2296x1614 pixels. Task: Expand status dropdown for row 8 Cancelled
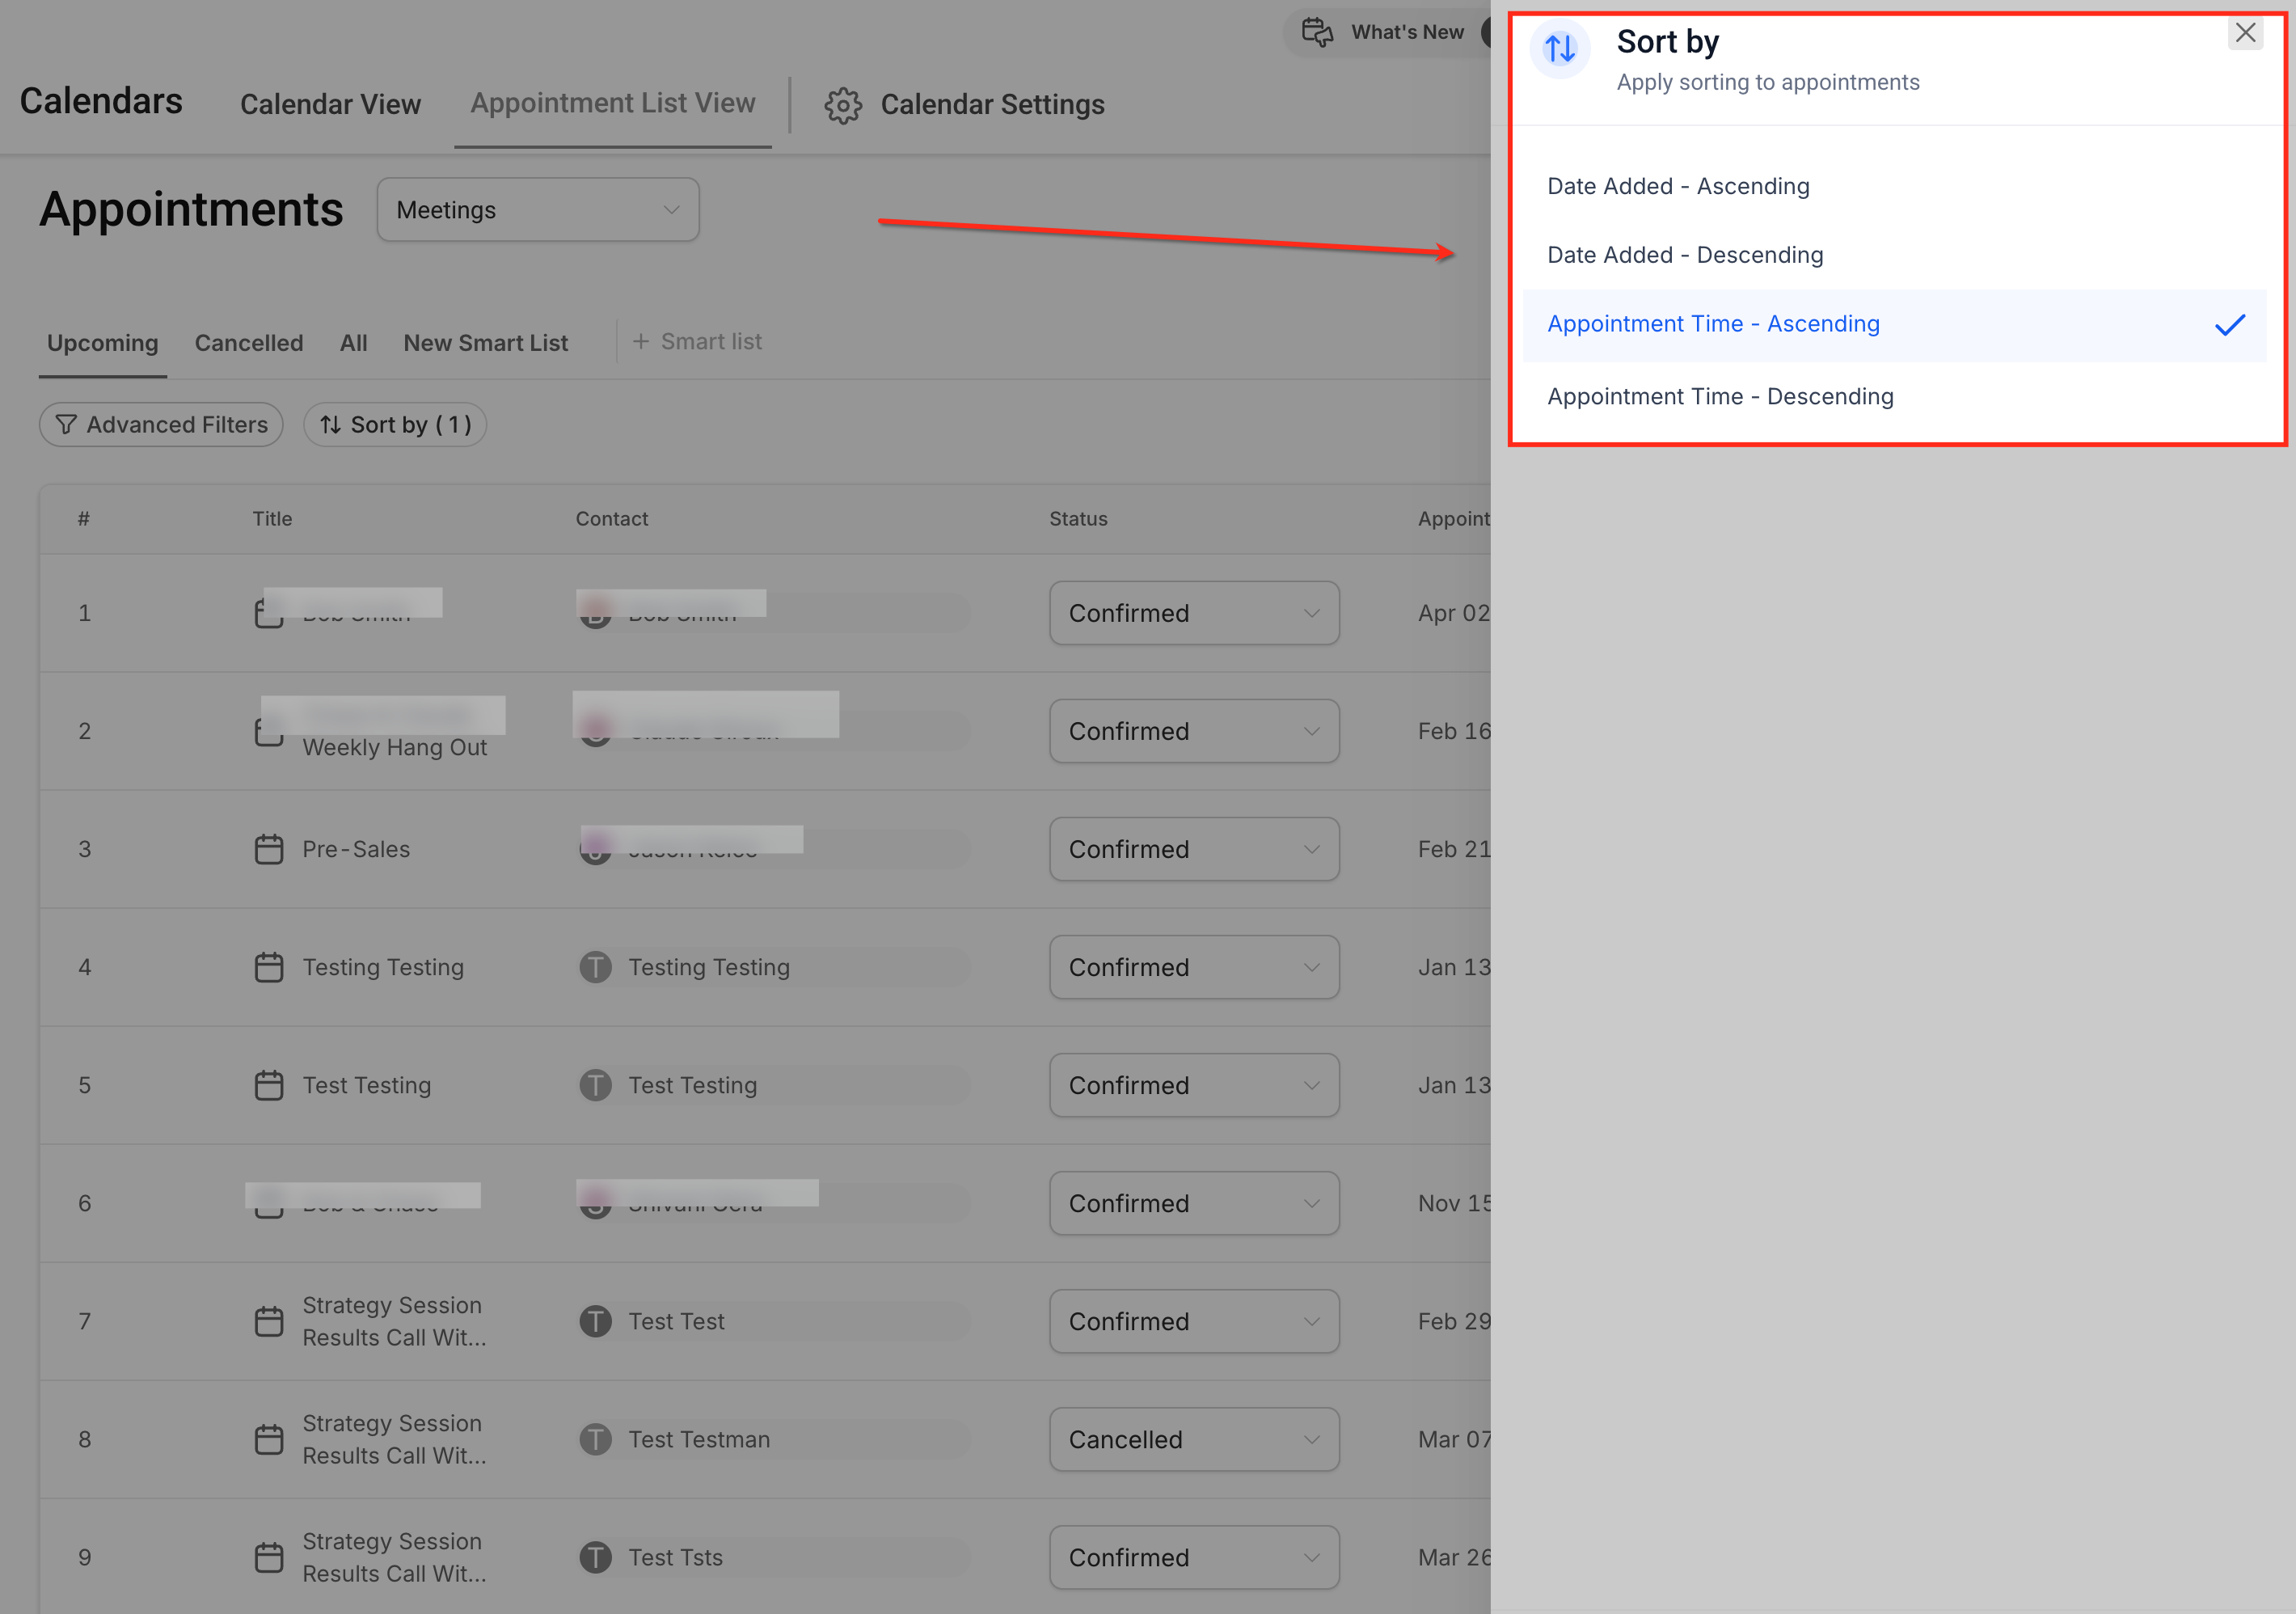coord(1193,1439)
